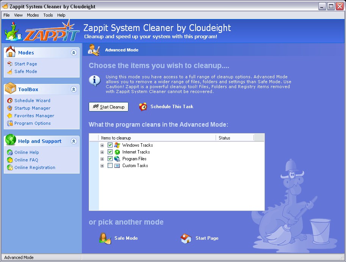This screenshot has height=262, width=346.
Task: Open the Schedule Wizard link
Action: coord(32,101)
